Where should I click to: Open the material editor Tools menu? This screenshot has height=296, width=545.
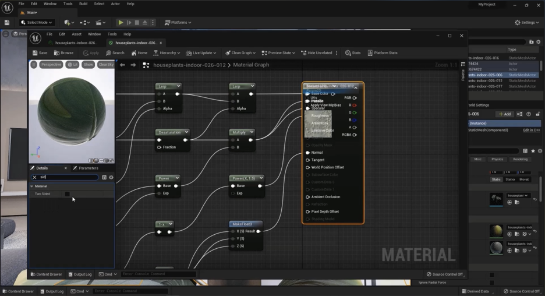pyautogui.click(x=112, y=34)
